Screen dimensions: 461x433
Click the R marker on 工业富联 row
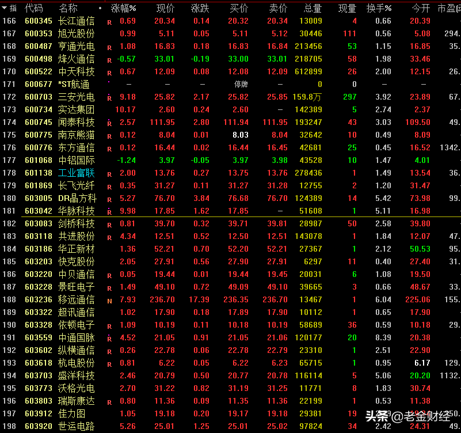click(109, 174)
